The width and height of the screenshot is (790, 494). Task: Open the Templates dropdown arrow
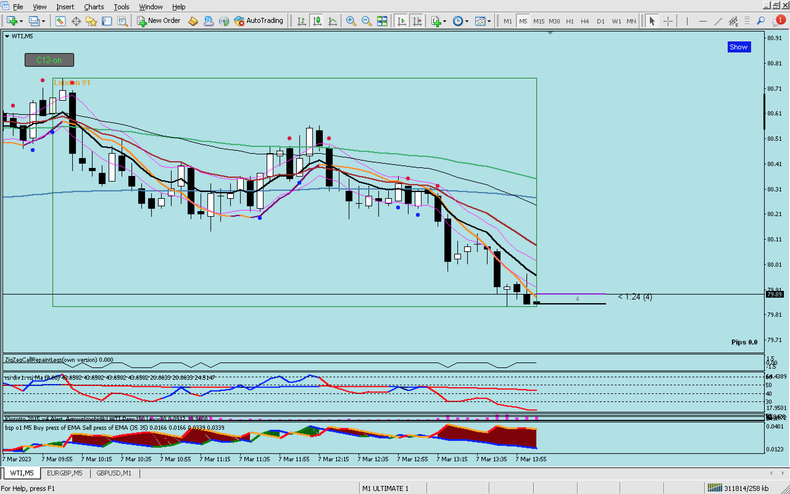pyautogui.click(x=489, y=21)
